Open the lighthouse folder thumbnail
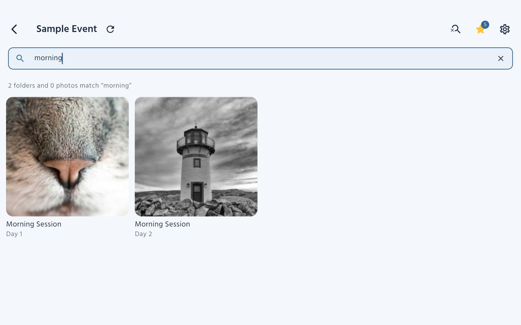This screenshot has width=521, height=325. click(x=196, y=156)
